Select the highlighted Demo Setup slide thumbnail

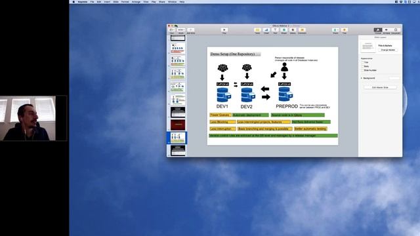(178, 138)
